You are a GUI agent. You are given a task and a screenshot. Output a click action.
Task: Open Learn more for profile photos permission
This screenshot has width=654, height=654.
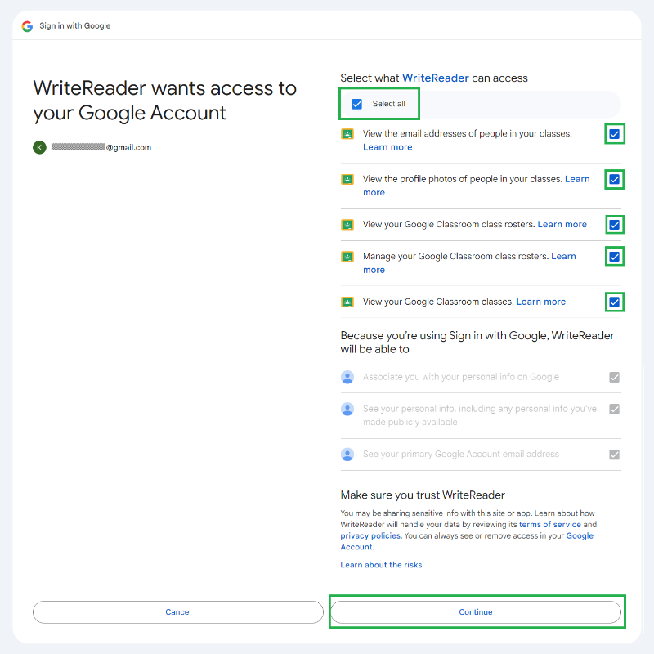tap(577, 179)
